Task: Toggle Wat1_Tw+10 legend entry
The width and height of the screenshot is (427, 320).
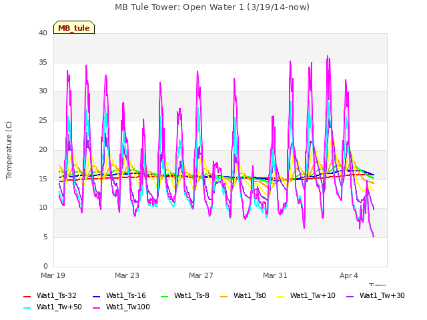Action: pyautogui.click(x=306, y=295)
